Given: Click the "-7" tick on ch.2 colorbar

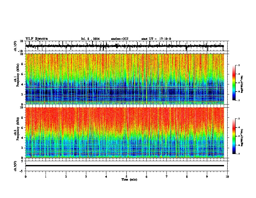Looking at the screenshot, I should pyautogui.click(x=239, y=154).
